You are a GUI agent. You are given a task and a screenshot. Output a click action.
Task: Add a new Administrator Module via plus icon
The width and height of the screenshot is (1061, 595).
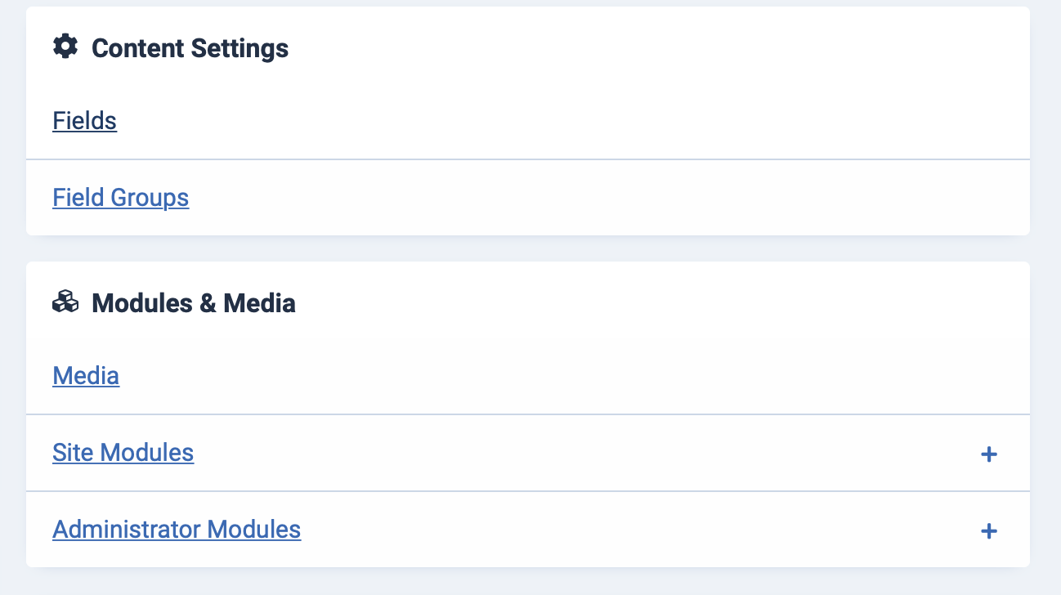[988, 530]
